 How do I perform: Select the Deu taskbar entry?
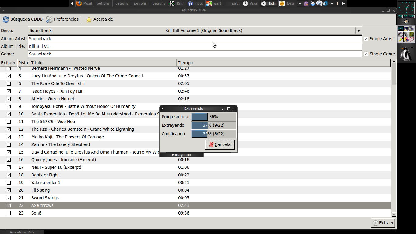287,3
